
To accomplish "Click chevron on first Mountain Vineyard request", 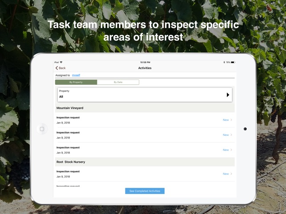I will click(x=231, y=120).
